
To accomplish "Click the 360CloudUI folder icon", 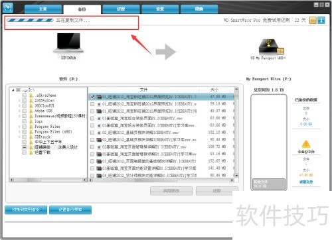I will pos(31,105).
